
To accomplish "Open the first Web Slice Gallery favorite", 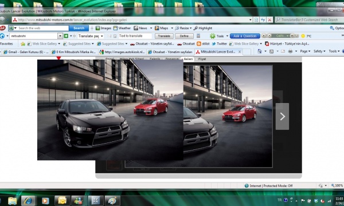I will pyautogui.click(x=44, y=44).
